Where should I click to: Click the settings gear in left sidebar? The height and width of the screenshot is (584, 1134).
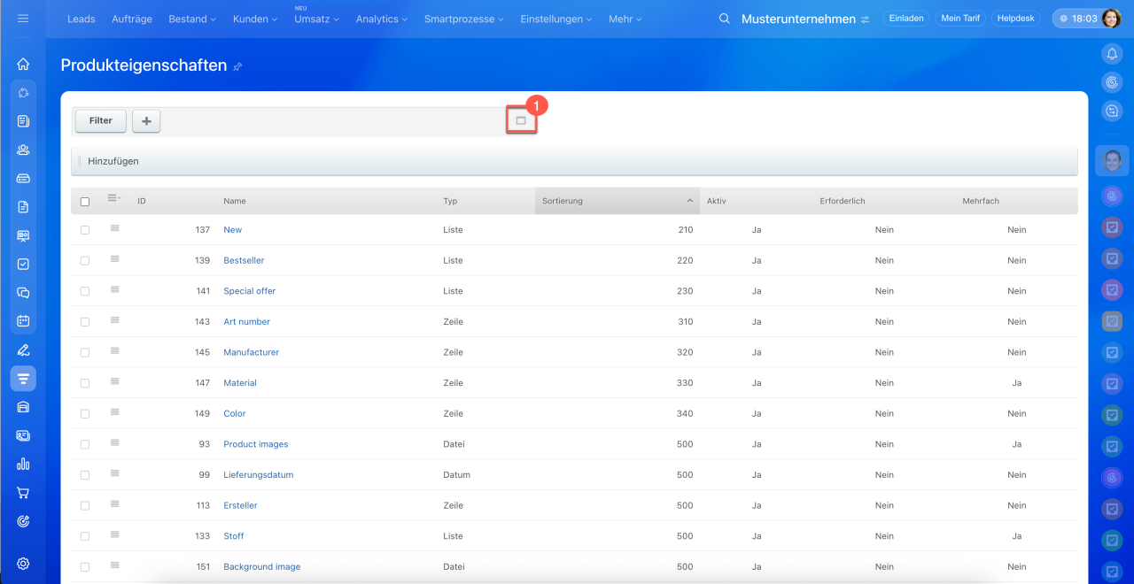tap(23, 564)
